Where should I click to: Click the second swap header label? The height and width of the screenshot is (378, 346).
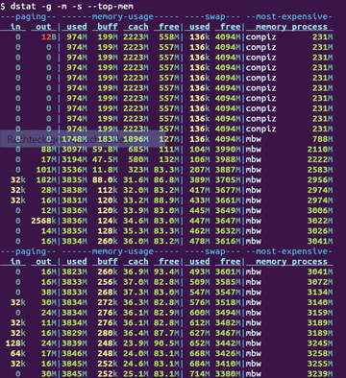click(x=214, y=251)
